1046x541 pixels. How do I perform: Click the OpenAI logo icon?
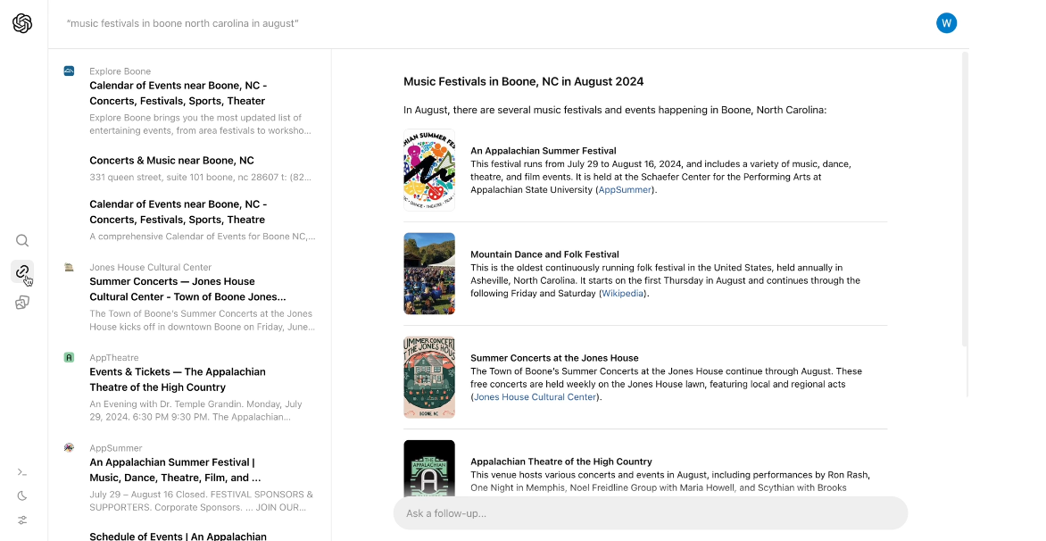[22, 24]
